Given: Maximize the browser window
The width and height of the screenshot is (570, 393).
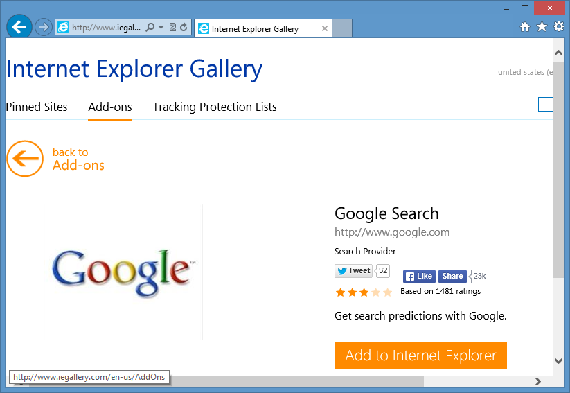Looking at the screenshot, I should tap(524, 8).
